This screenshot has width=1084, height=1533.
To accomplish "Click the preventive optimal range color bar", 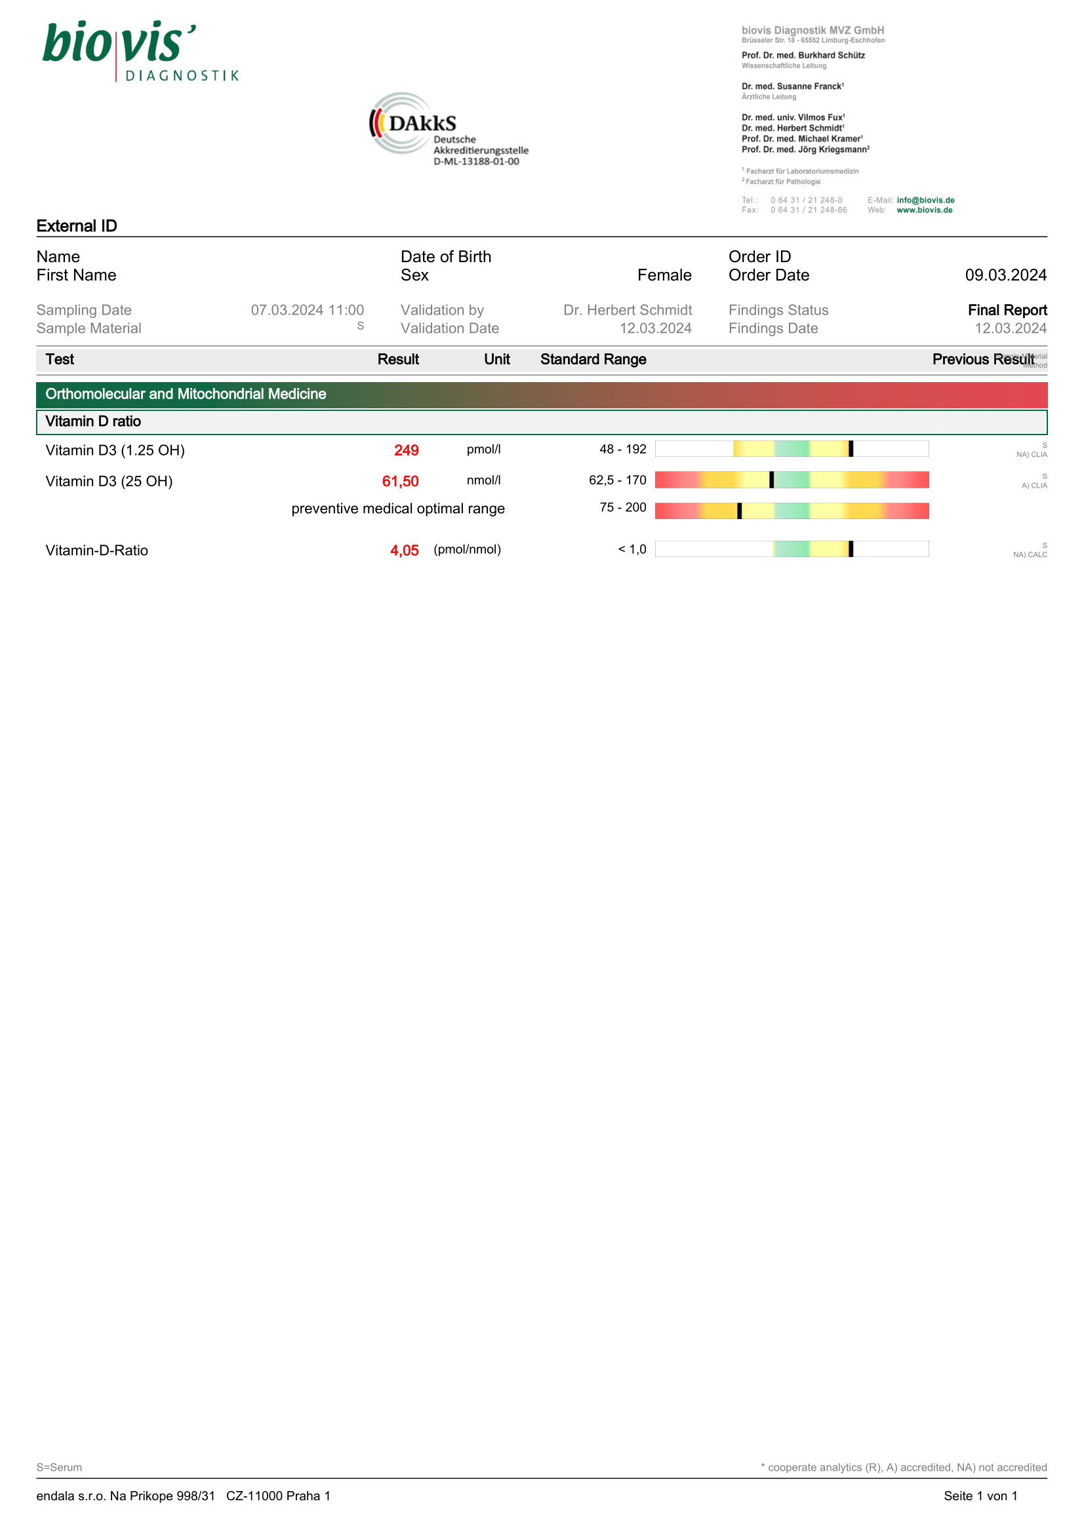I will pyautogui.click(x=792, y=511).
